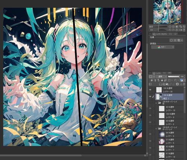Click Navigator fit to screen icon
The width and height of the screenshot is (187, 160).
coord(181,26)
